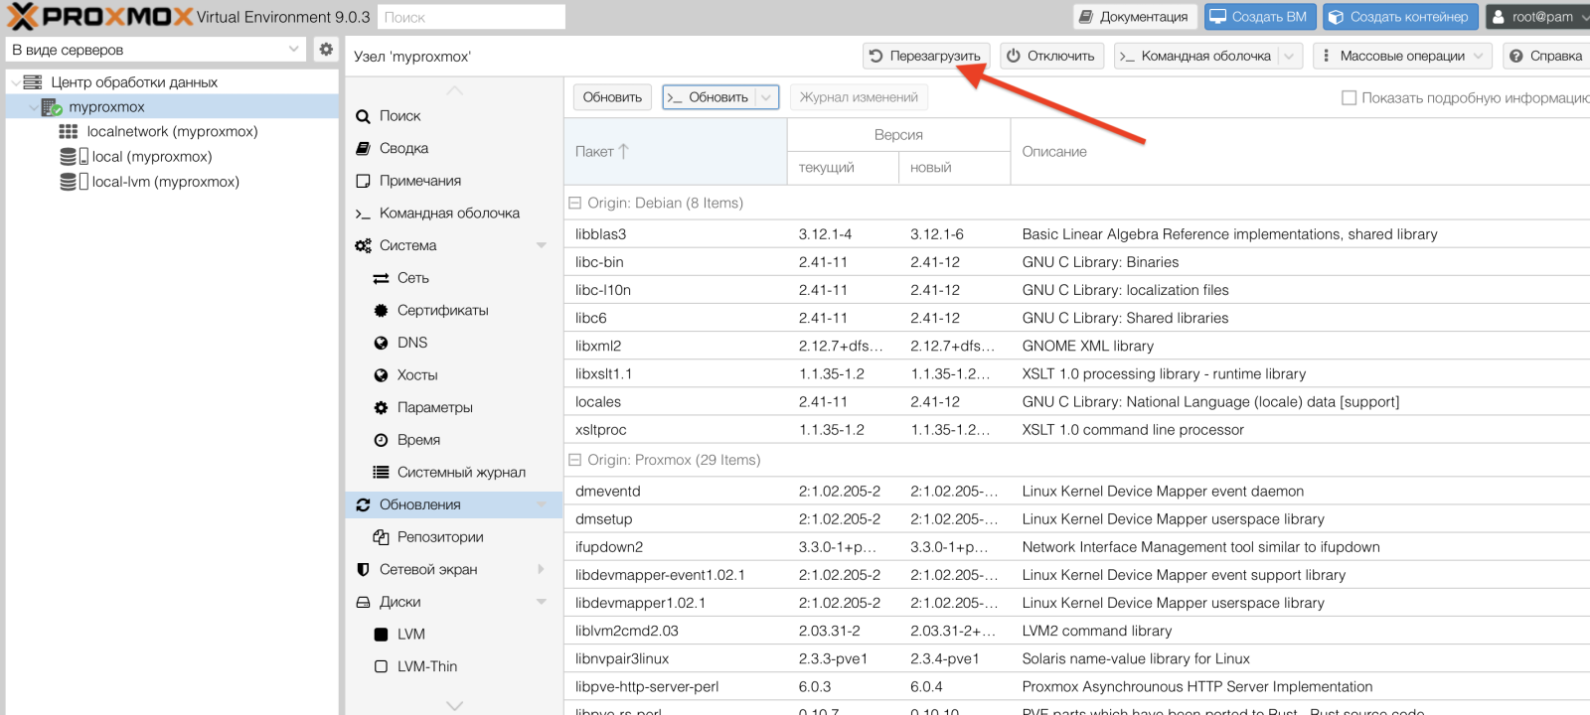Click the Поиск search field in header
Screen dimensions: 1590x715
pyautogui.click(x=471, y=17)
